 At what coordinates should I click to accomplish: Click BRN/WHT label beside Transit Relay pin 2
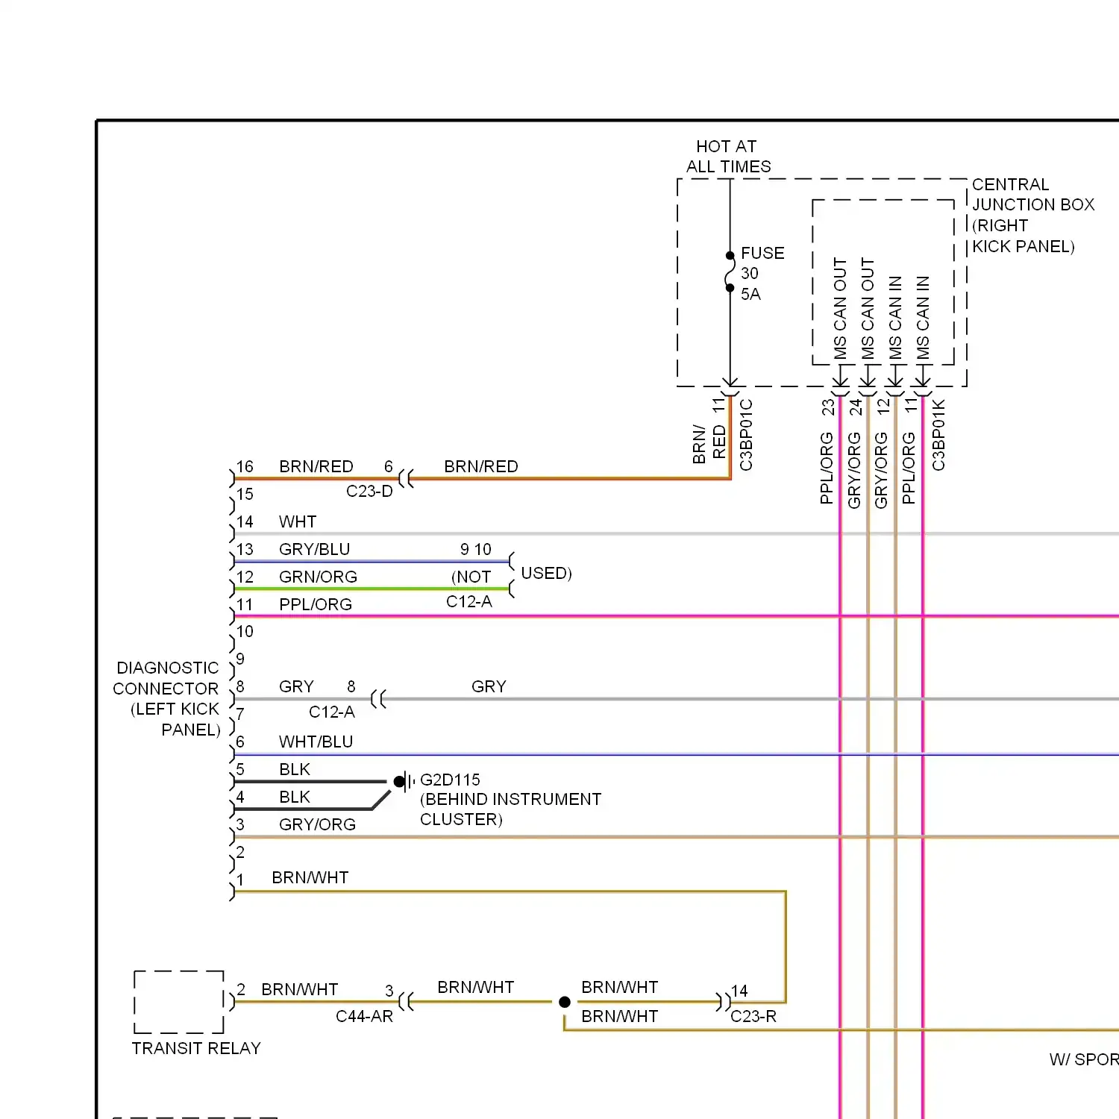(x=300, y=990)
